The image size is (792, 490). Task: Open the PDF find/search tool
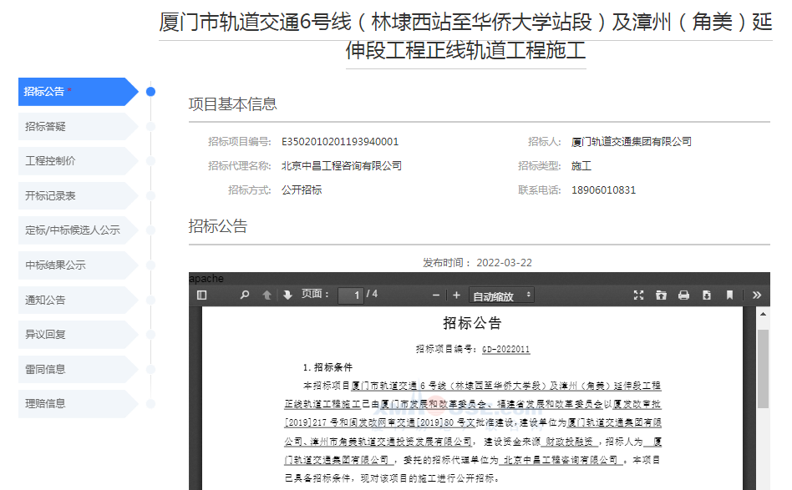click(245, 295)
